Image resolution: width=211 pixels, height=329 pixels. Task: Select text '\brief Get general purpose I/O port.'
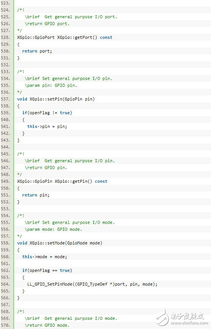click(71, 17)
